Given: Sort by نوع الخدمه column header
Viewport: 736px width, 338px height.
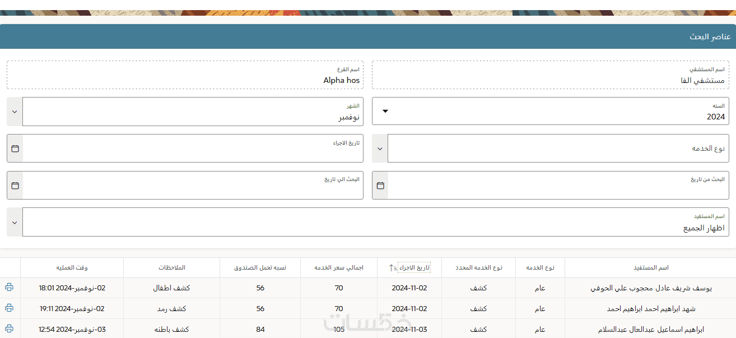Looking at the screenshot, I should pyautogui.click(x=540, y=268).
